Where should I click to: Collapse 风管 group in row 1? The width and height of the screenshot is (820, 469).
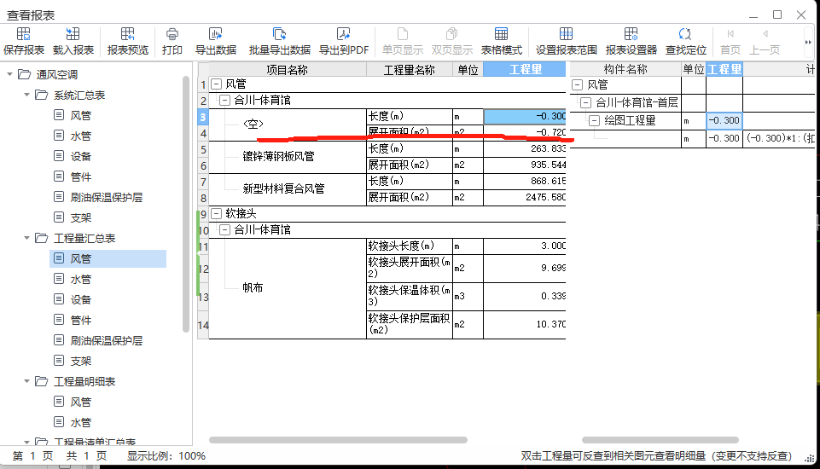tap(217, 84)
